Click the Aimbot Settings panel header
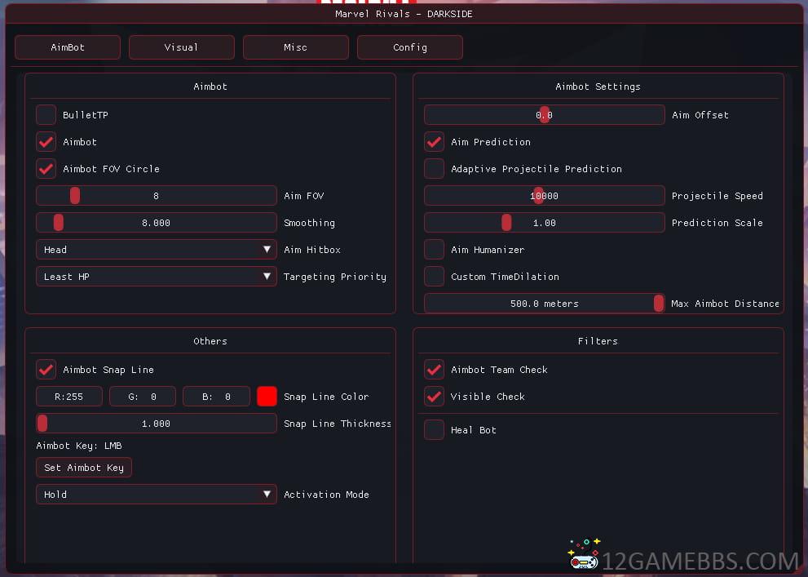This screenshot has width=808, height=577. (598, 87)
